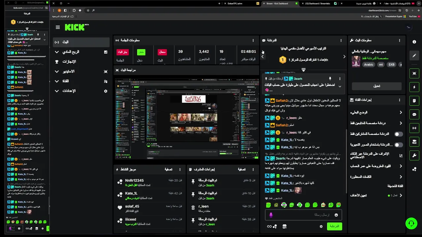Open emoji picker smiley in message box
Image resolution: width=422 pixels, height=237 pixels.
point(336,215)
